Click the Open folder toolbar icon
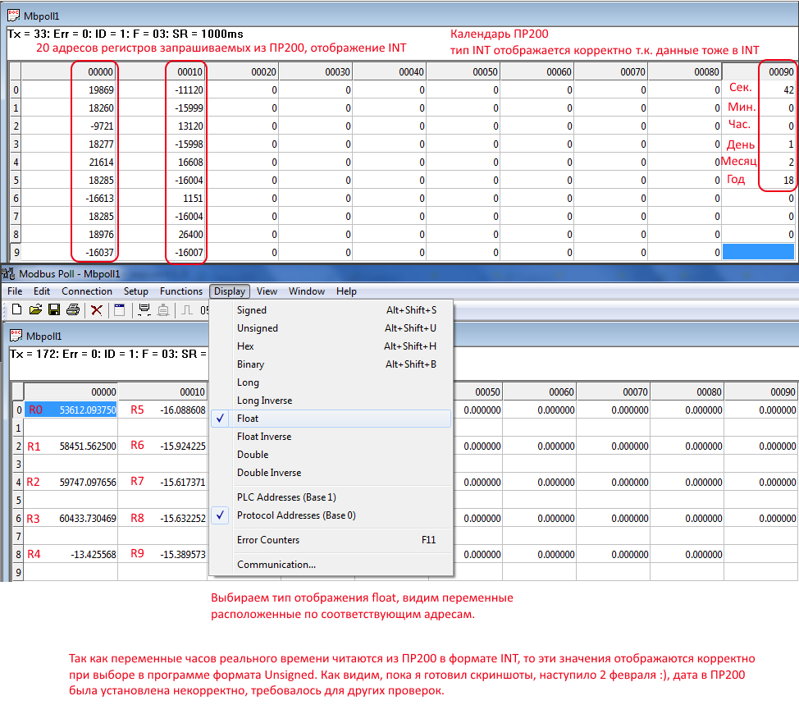Viewport: 799px width, 728px height. [35, 309]
